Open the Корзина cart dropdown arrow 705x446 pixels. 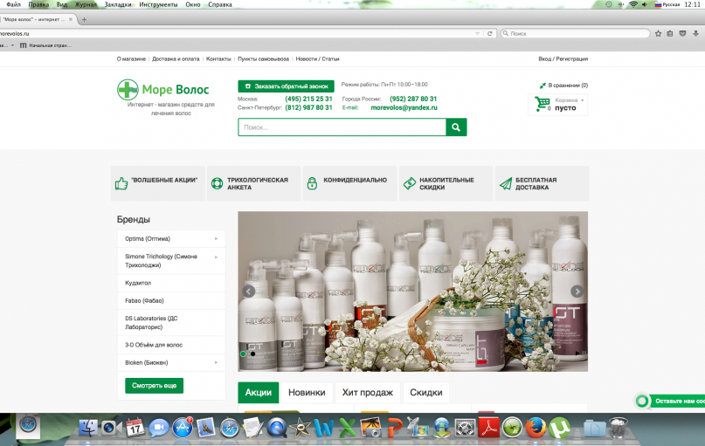coord(582,100)
